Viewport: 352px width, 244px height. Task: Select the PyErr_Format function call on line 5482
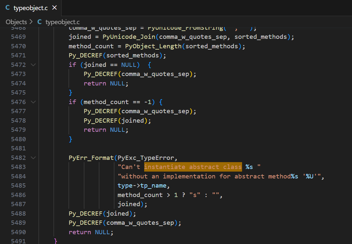pos(91,158)
